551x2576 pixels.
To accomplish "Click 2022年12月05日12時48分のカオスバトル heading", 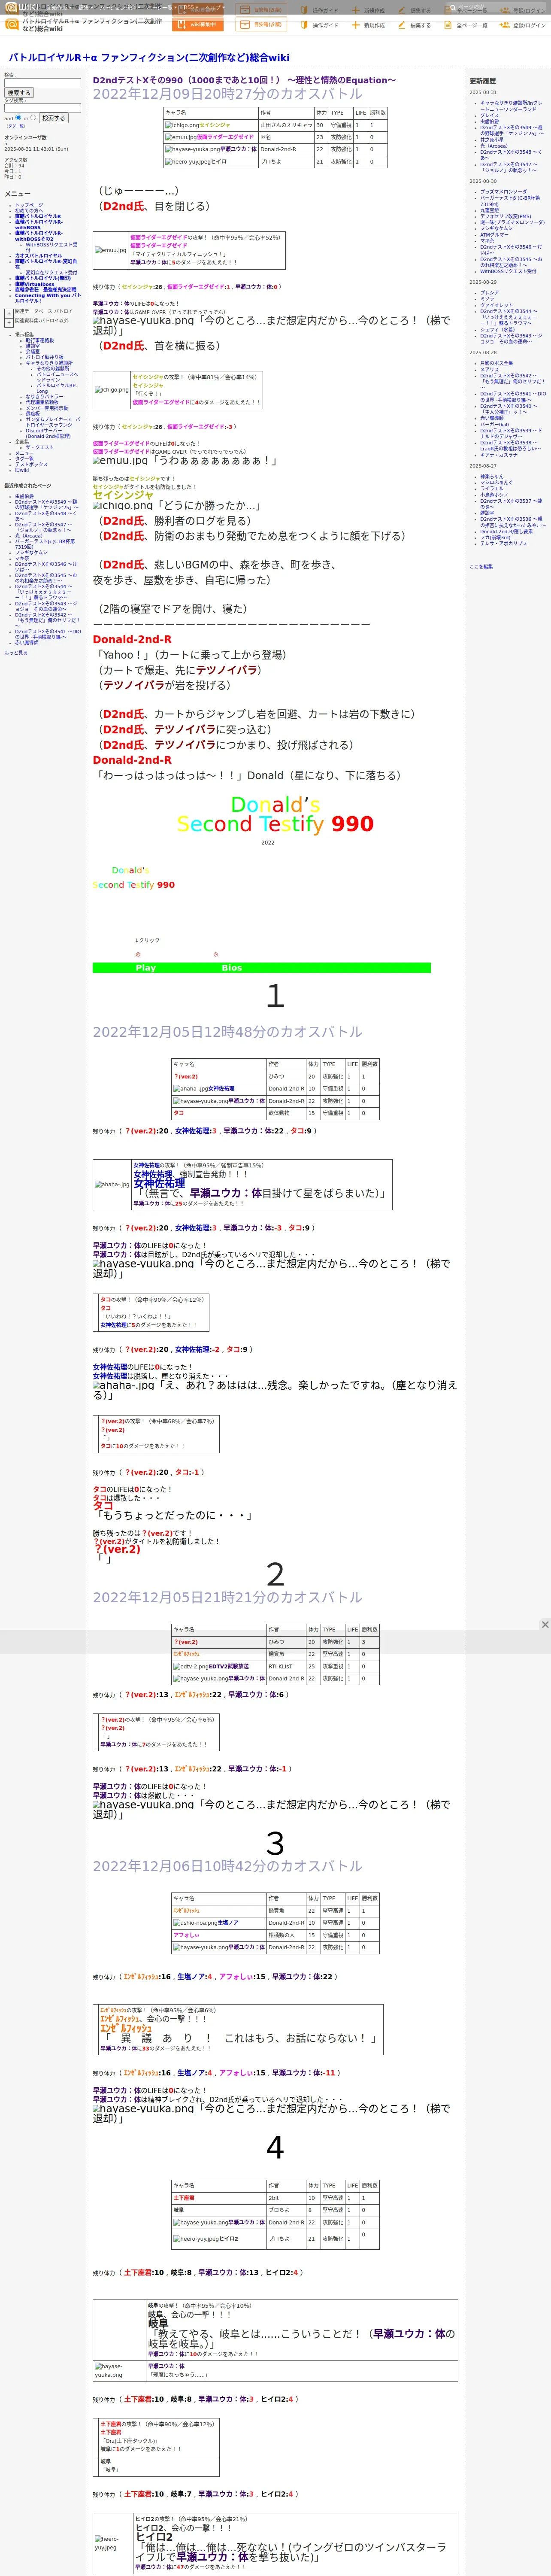I will 228,1032.
